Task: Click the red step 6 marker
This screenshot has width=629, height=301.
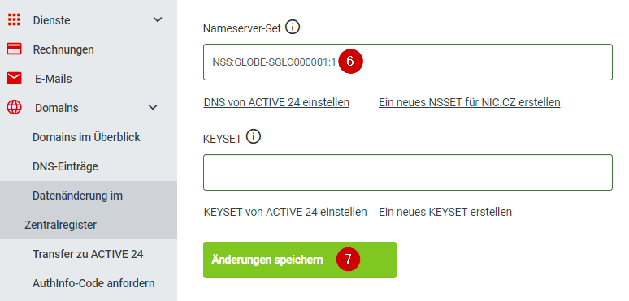Action: [350, 61]
